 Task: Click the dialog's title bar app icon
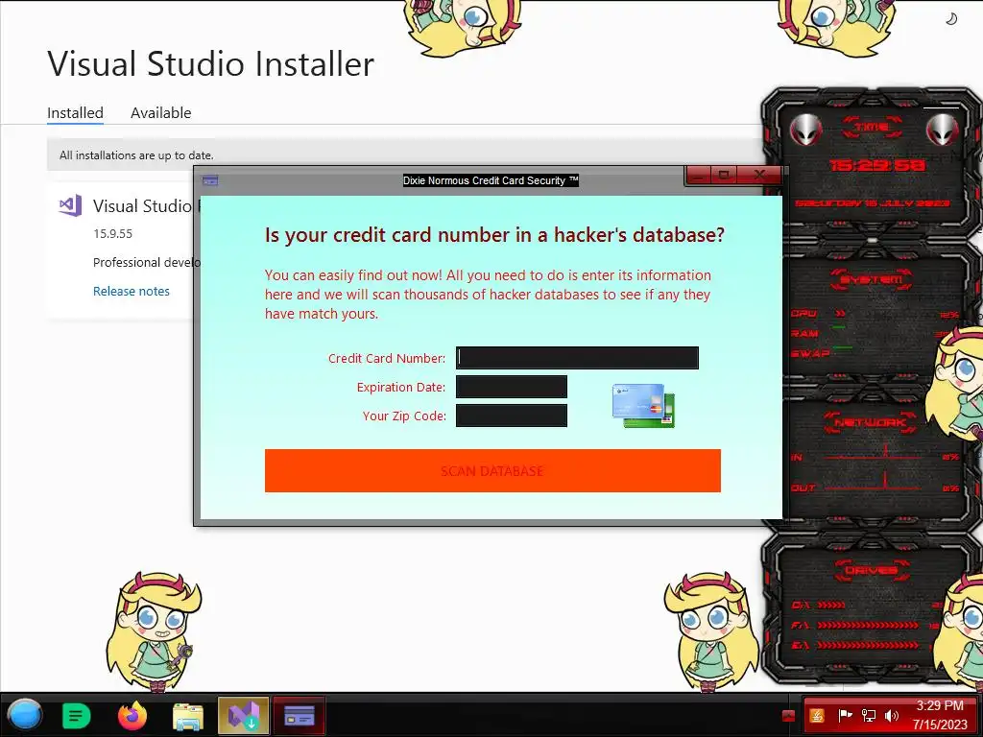[x=210, y=180]
